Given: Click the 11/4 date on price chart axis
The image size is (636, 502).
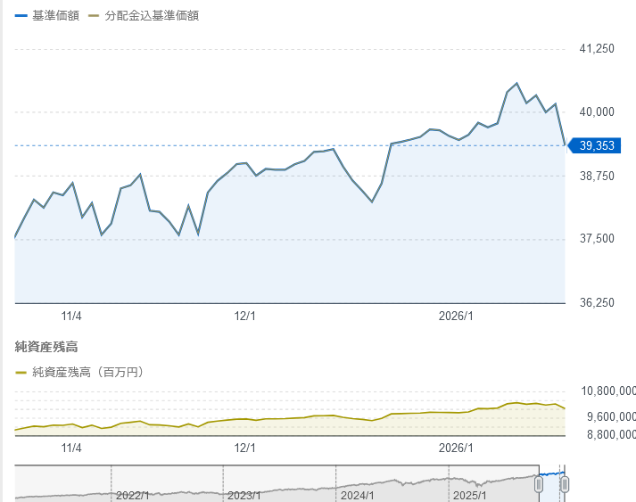Looking at the screenshot, I should pos(71,316).
